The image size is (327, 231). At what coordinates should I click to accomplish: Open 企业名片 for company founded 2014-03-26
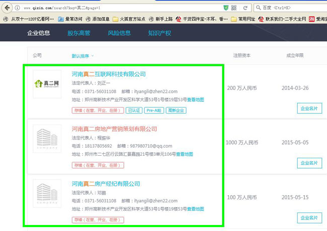[309, 108]
